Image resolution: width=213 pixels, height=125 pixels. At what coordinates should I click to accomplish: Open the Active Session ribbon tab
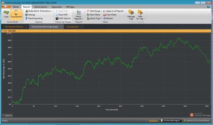tap(40, 6)
